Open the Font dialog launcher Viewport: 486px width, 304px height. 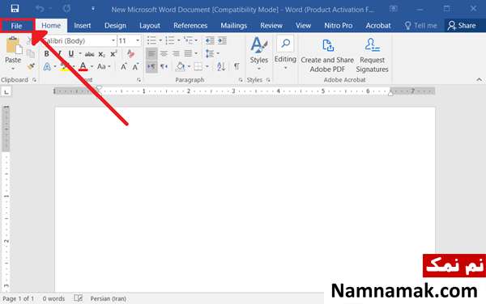click(139, 80)
